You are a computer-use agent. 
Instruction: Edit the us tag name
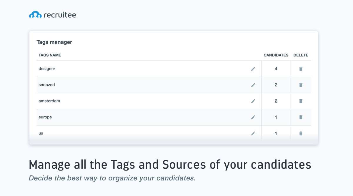pos(253,133)
